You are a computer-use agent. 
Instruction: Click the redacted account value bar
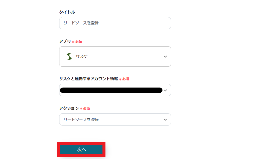click(x=111, y=90)
